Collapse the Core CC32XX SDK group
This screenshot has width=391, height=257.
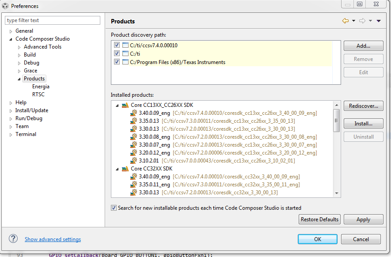[117, 169]
